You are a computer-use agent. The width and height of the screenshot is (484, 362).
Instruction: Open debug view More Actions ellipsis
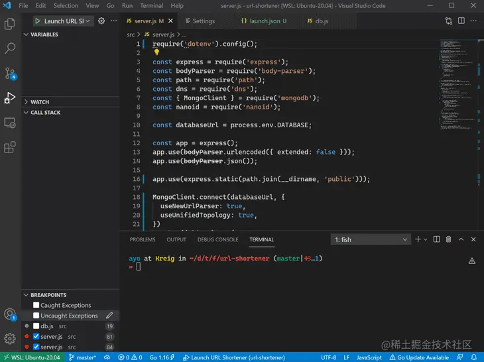pos(113,21)
